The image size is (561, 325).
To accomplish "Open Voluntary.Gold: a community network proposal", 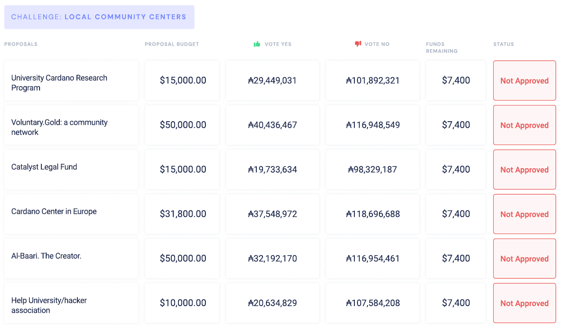I will click(x=59, y=127).
